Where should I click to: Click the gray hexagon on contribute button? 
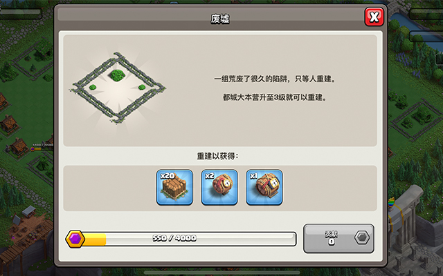coord(362,237)
